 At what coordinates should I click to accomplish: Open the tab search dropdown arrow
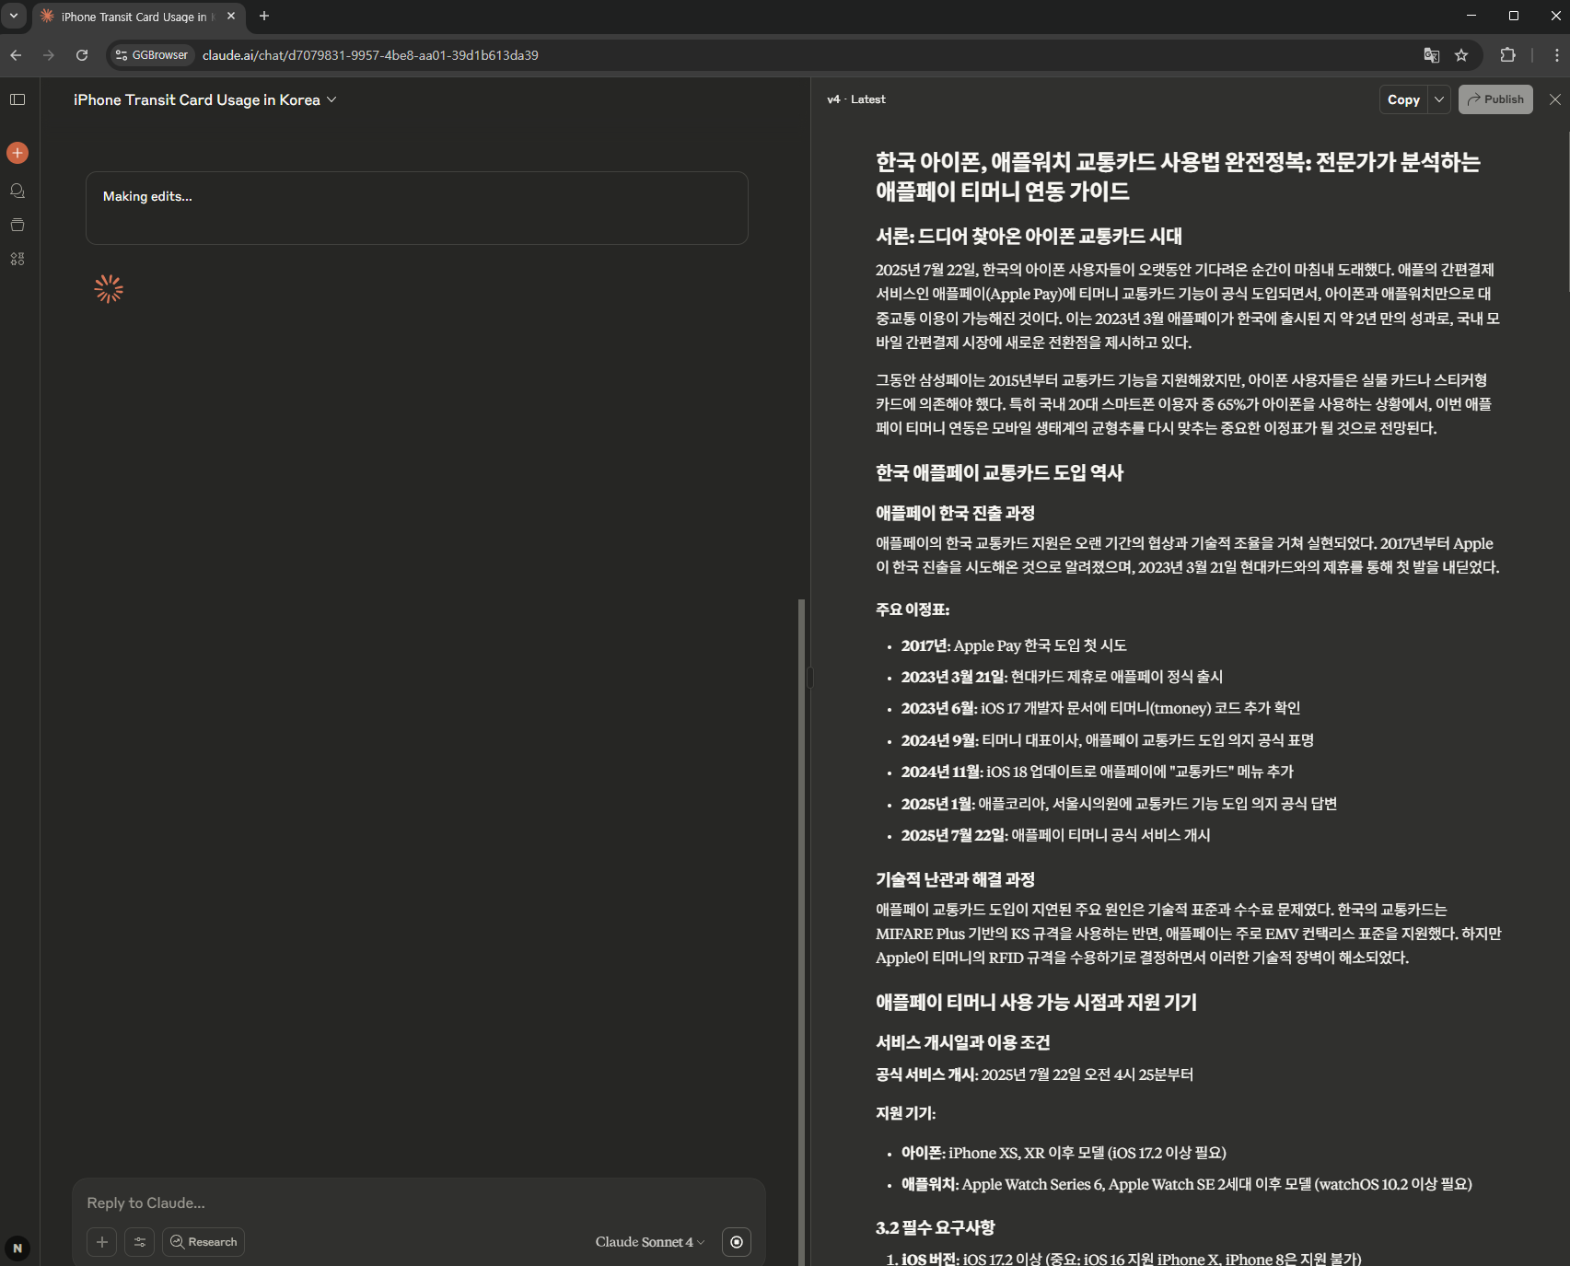pyautogui.click(x=14, y=16)
